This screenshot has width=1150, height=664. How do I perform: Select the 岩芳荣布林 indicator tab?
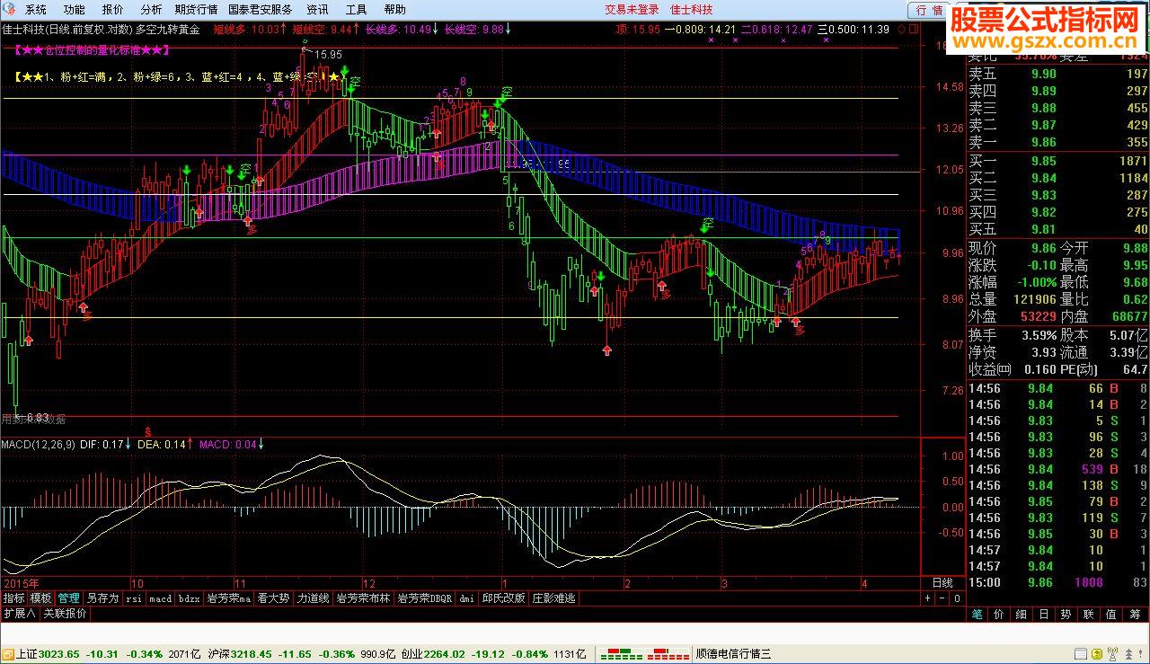(364, 598)
